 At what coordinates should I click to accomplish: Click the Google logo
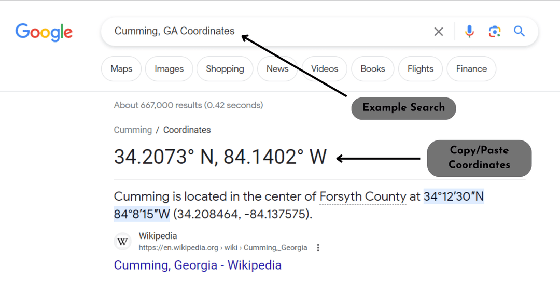(x=44, y=32)
